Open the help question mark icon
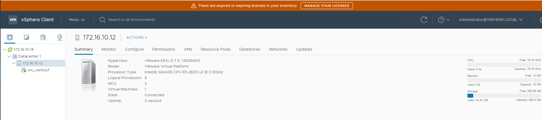The image size is (542, 120). (x=441, y=20)
